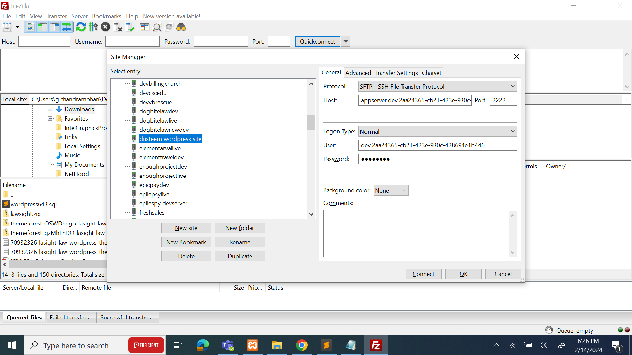Click site list scrollbar thumb
The image size is (632, 355).
(x=311, y=123)
